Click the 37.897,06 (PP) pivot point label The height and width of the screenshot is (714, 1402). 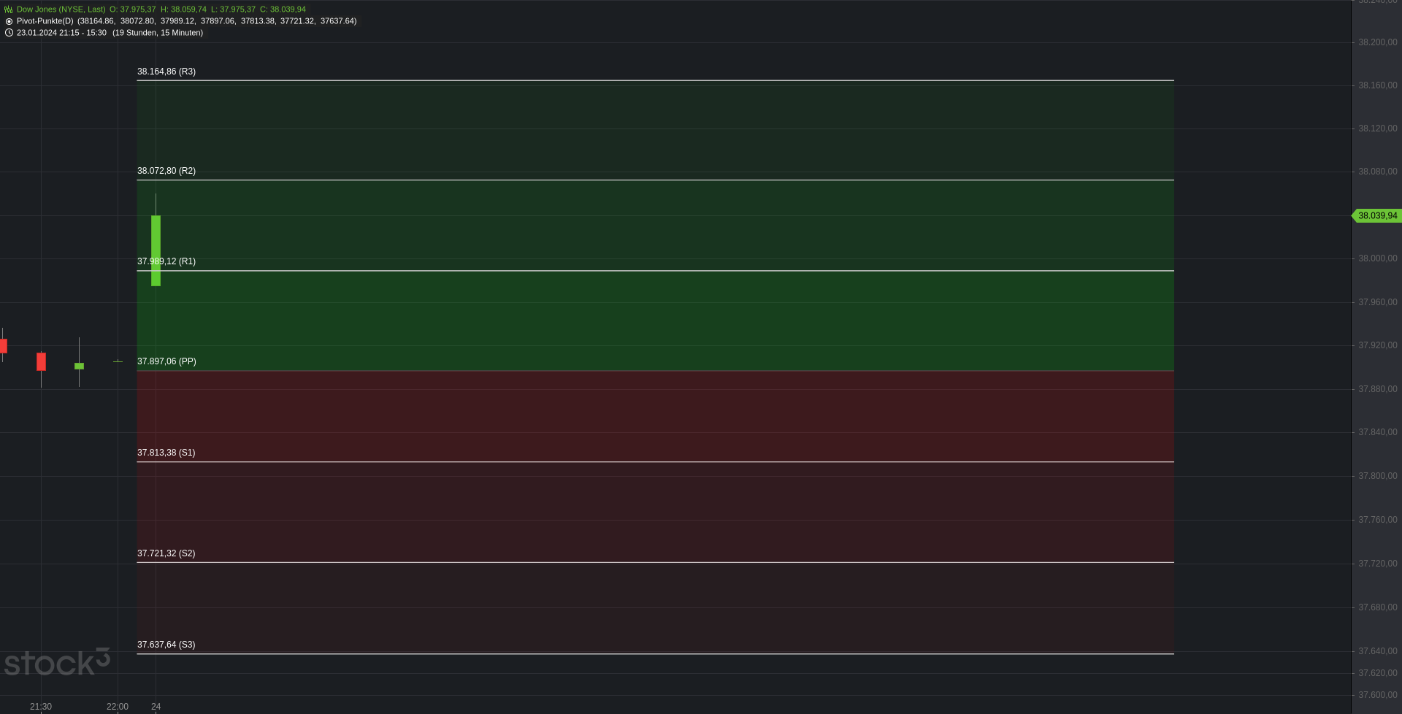(x=166, y=361)
